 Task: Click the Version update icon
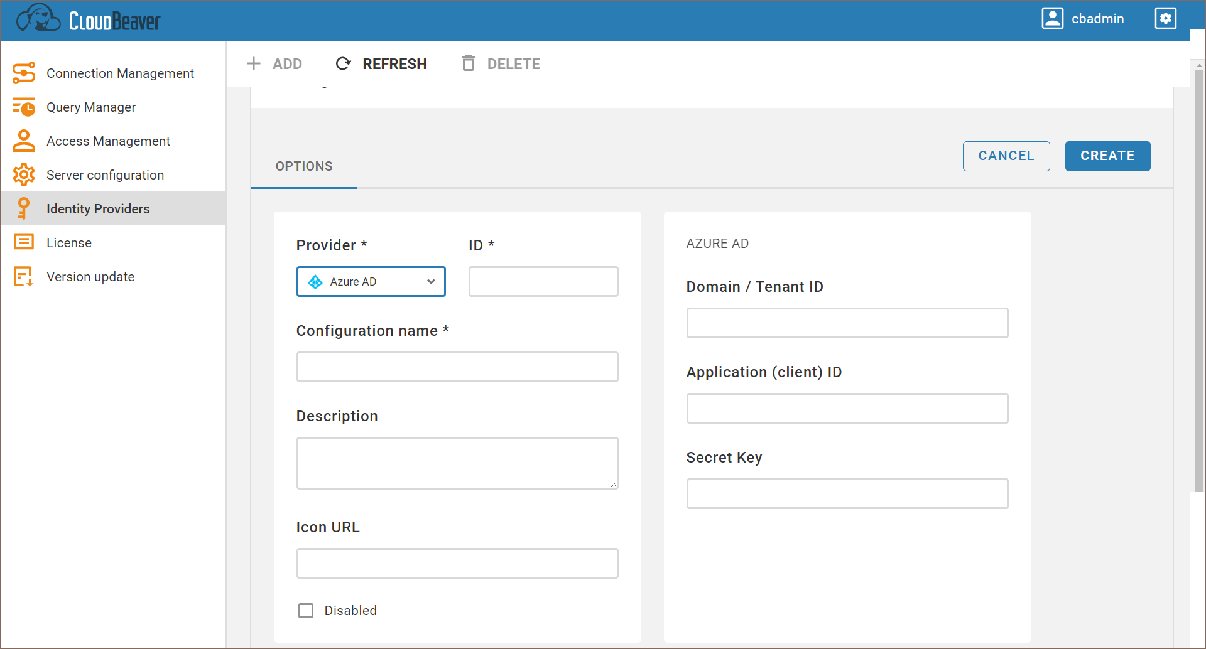click(x=24, y=277)
